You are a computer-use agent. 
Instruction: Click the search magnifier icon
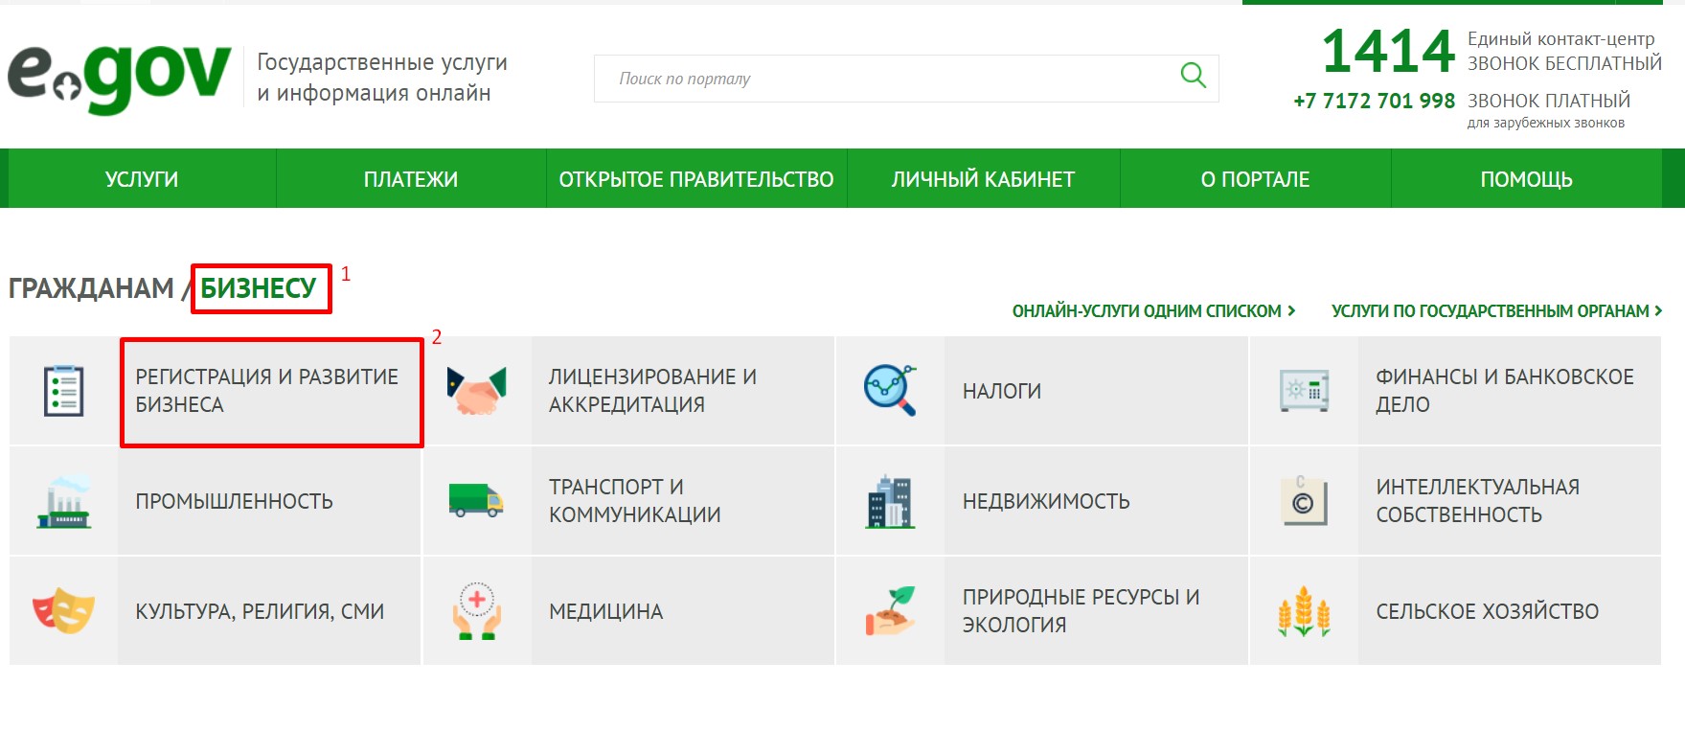pyautogui.click(x=1193, y=75)
